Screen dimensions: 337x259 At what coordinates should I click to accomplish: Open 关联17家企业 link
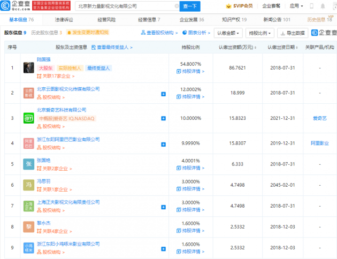[x=56, y=76]
